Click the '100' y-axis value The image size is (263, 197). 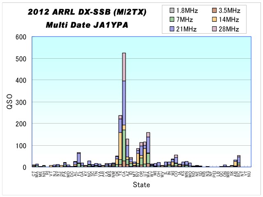tap(21, 146)
